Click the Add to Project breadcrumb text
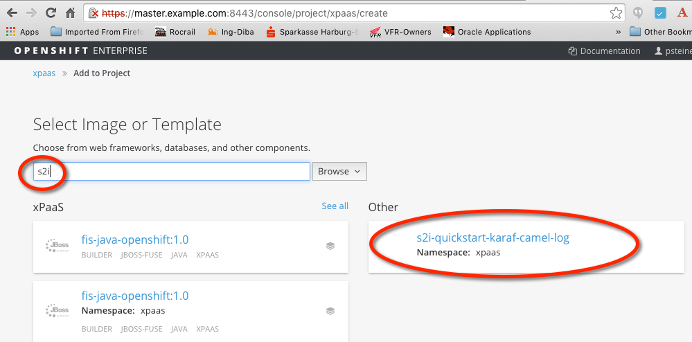The width and height of the screenshot is (692, 342). (102, 73)
